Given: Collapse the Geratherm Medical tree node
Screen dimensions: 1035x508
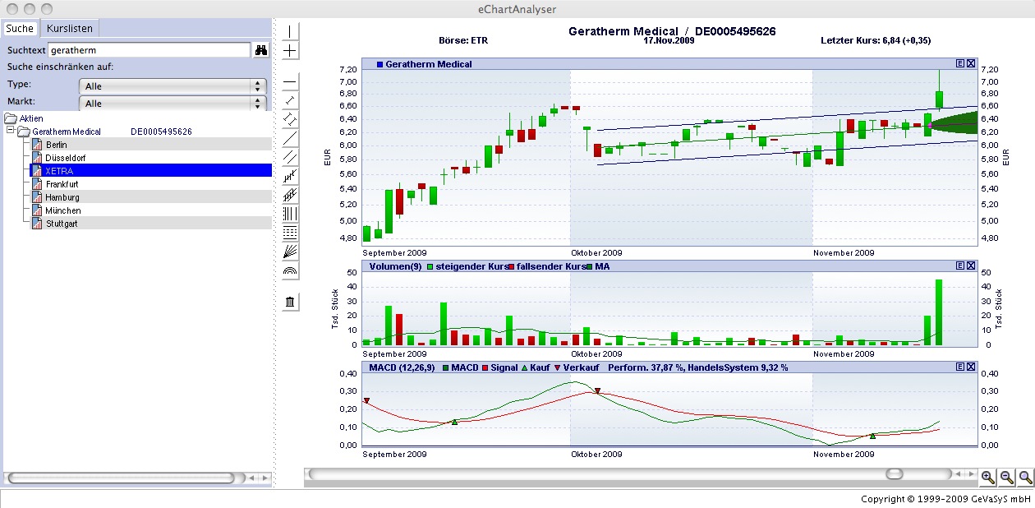Looking at the screenshot, I should (10, 131).
